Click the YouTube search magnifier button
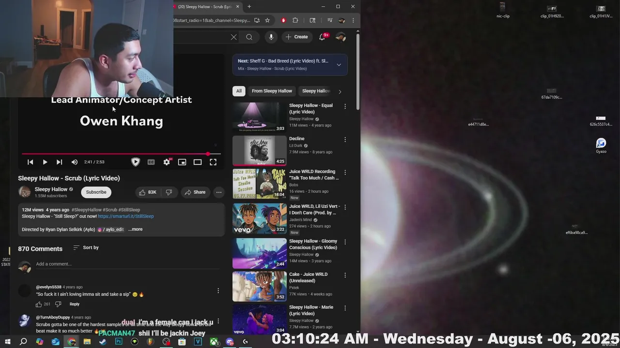The width and height of the screenshot is (620, 348). coord(249,37)
